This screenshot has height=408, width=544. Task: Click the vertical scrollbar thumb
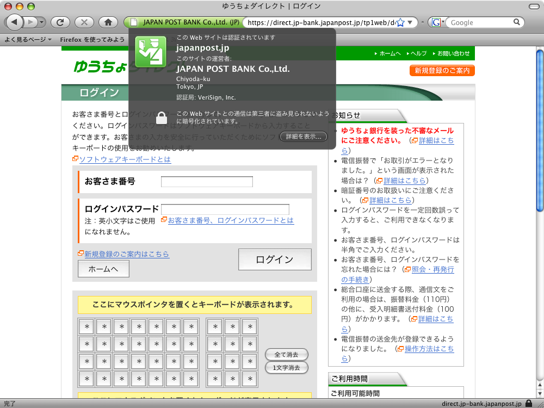[x=540, y=130]
